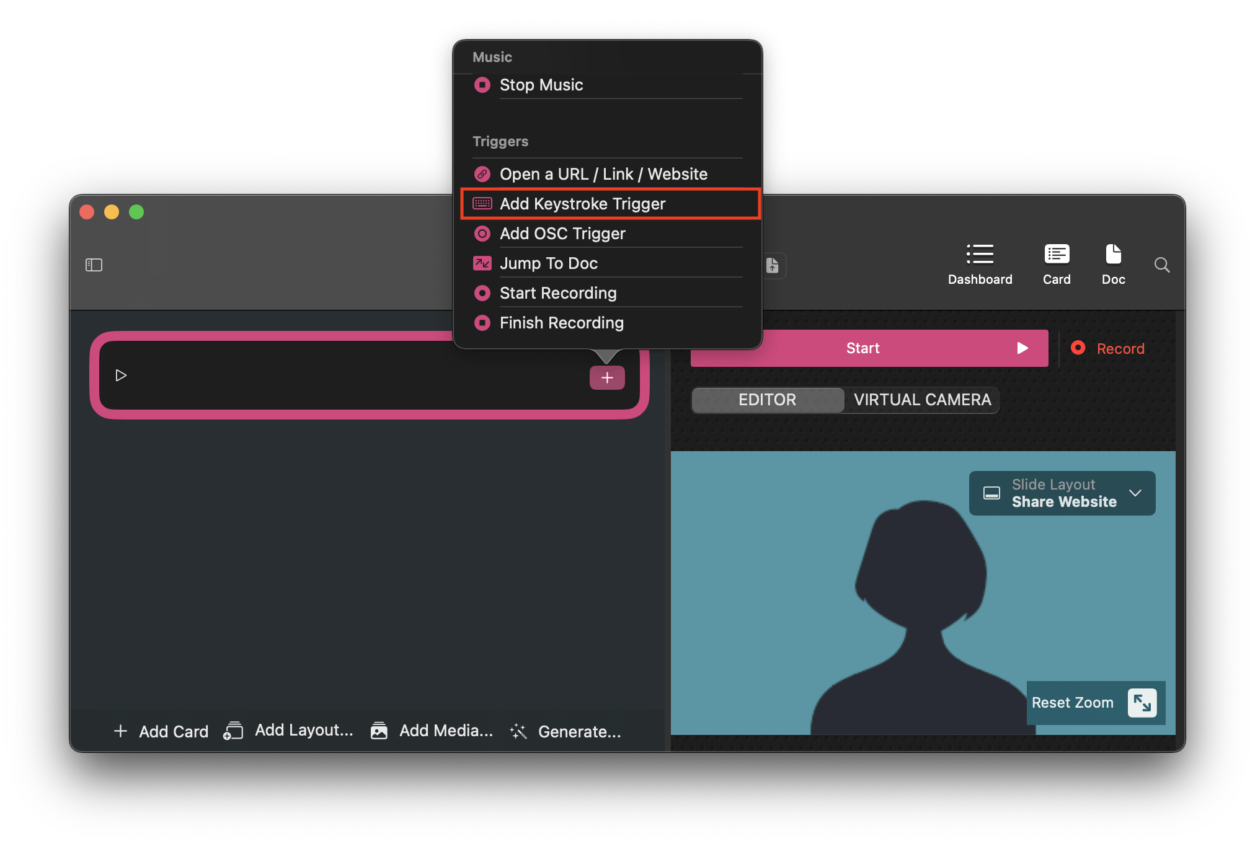
Task: Choose Stop Music from menu
Action: click(541, 85)
